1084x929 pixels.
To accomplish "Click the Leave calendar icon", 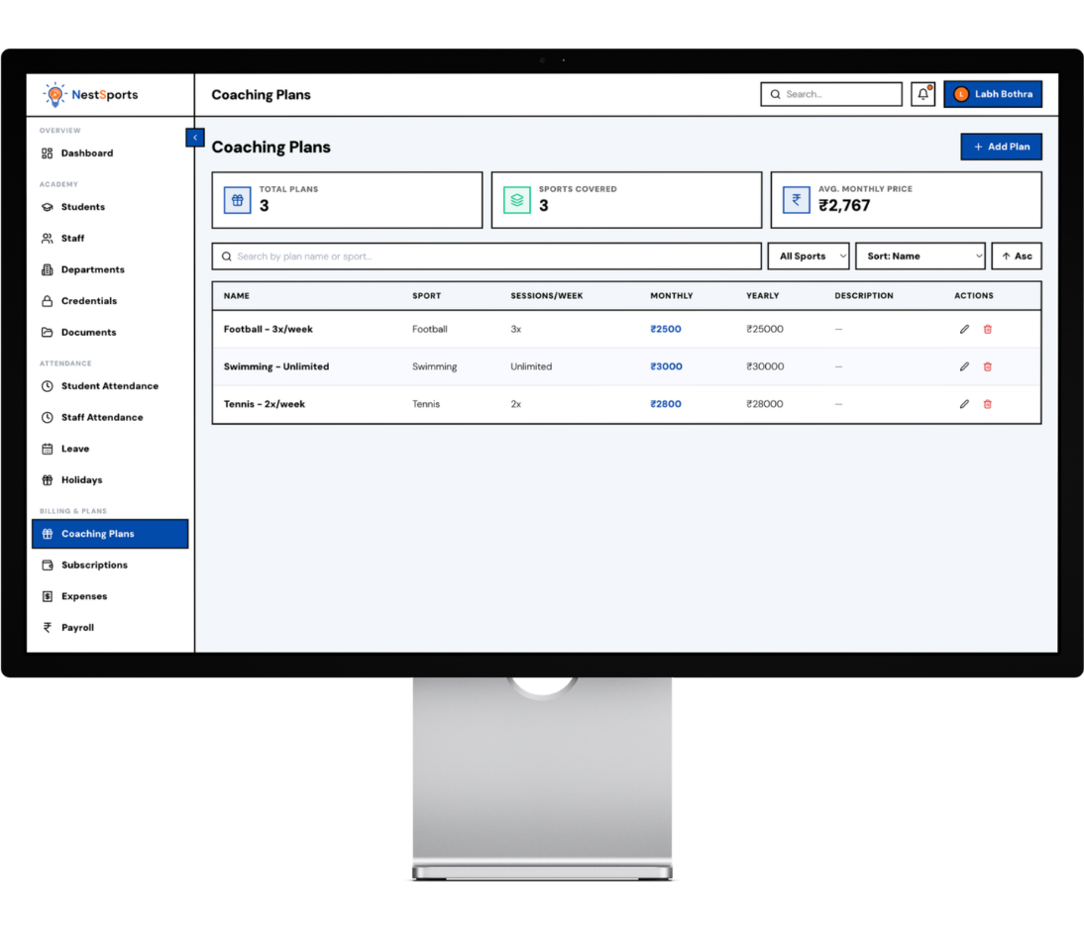I will coord(47,449).
